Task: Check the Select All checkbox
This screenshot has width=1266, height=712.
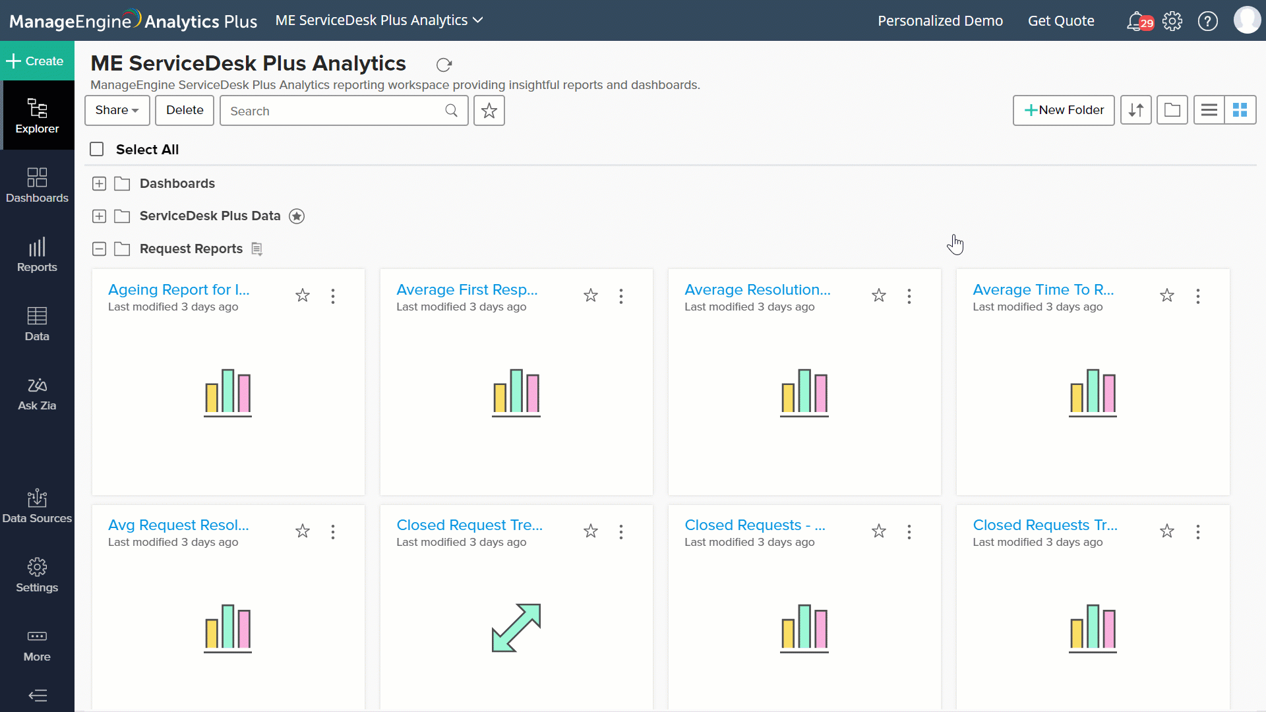Action: [x=97, y=150]
